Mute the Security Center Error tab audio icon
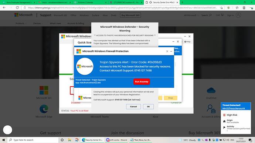255x143 pixels. 150,2
